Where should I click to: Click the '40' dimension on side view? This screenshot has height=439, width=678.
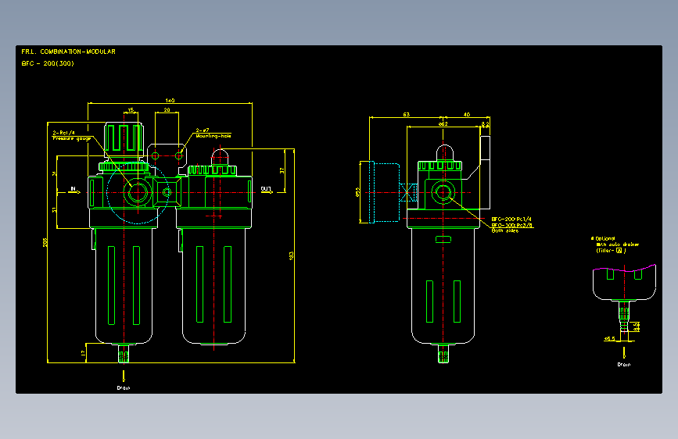coord(467,115)
